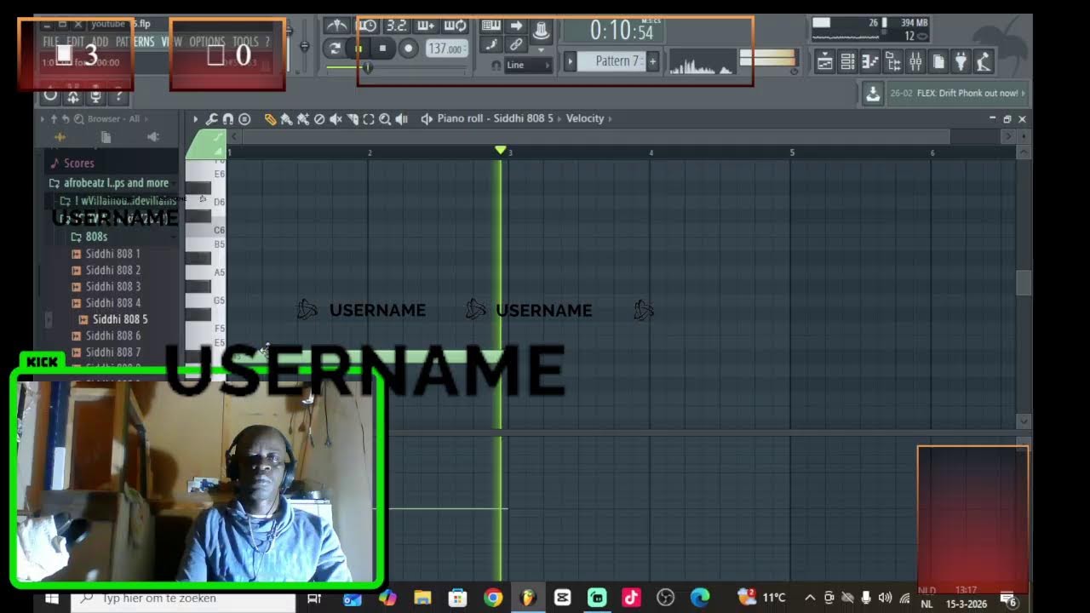Add a new pattern with plus button

[653, 61]
